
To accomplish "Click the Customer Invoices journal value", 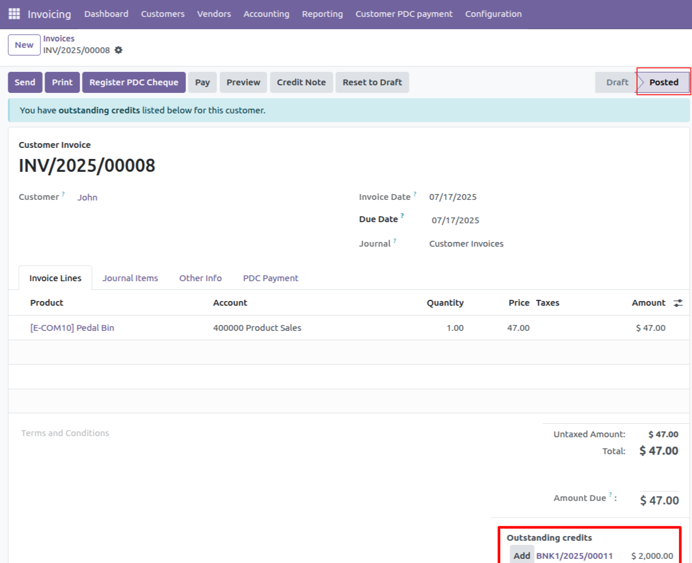I will pos(466,244).
